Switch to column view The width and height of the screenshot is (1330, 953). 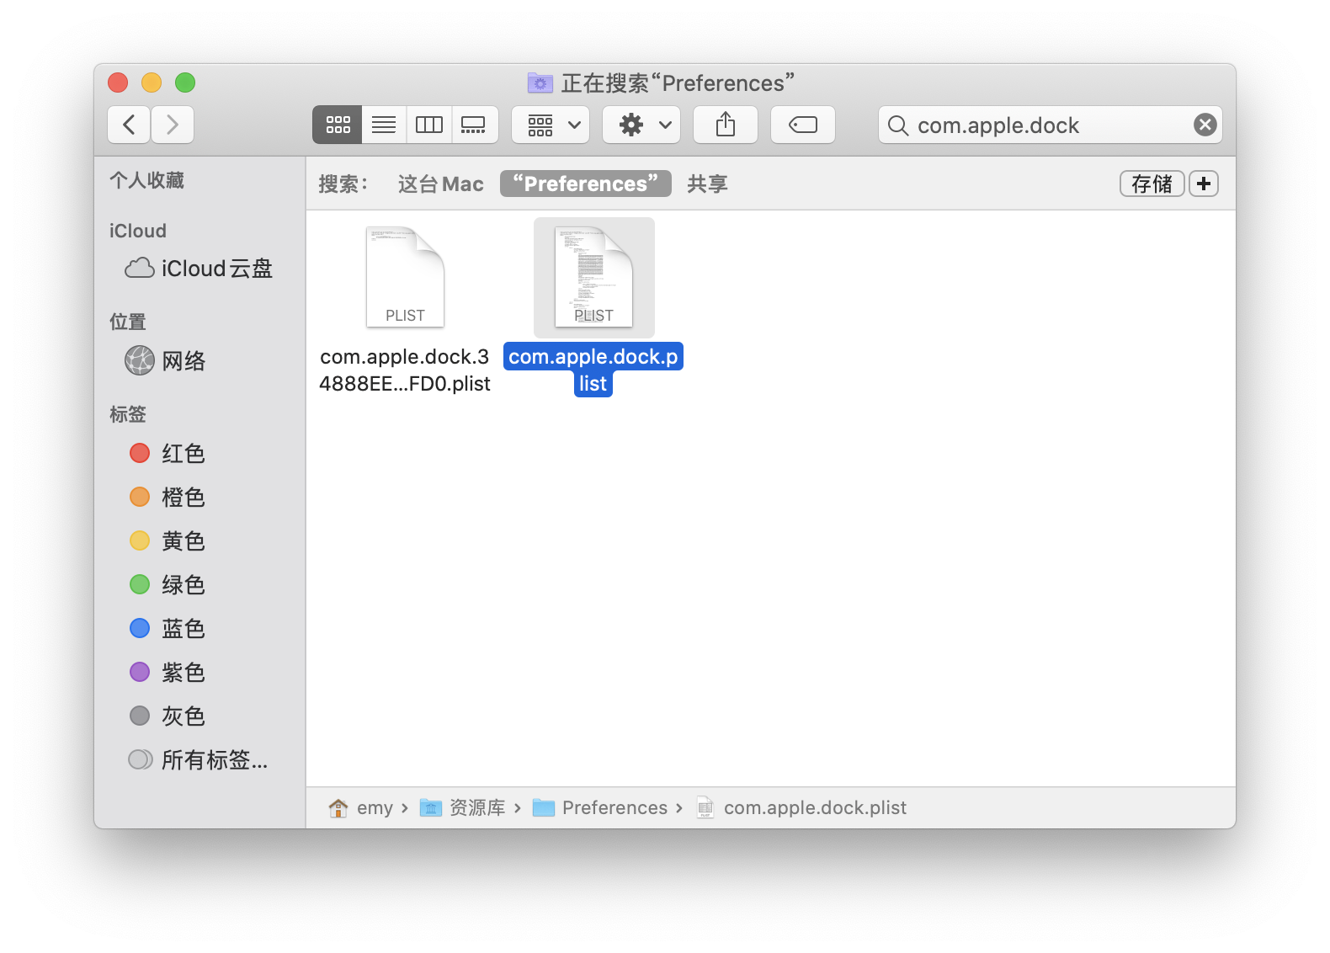coord(429,125)
